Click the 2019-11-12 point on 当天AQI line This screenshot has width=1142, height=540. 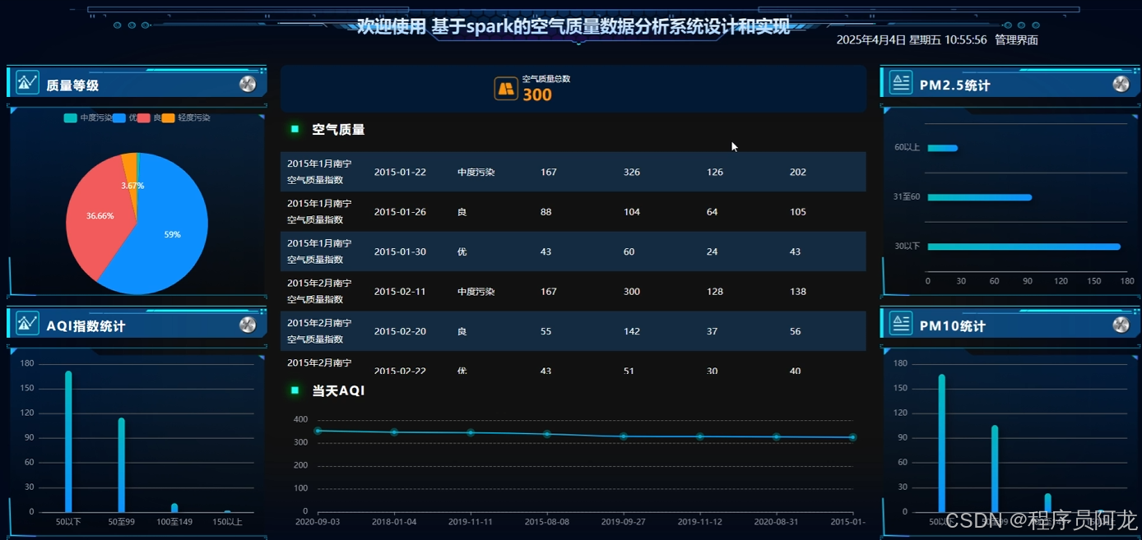click(x=700, y=436)
